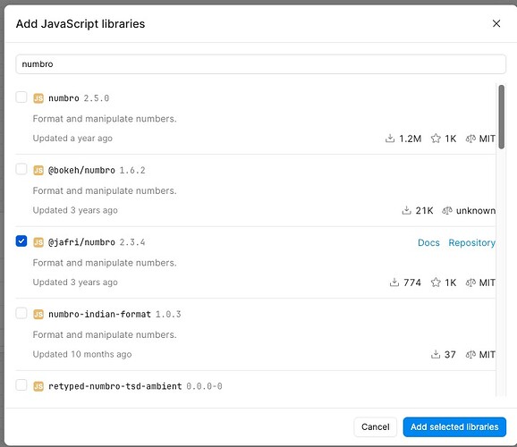Open the Repository link for @jafri/numbro

click(x=471, y=242)
